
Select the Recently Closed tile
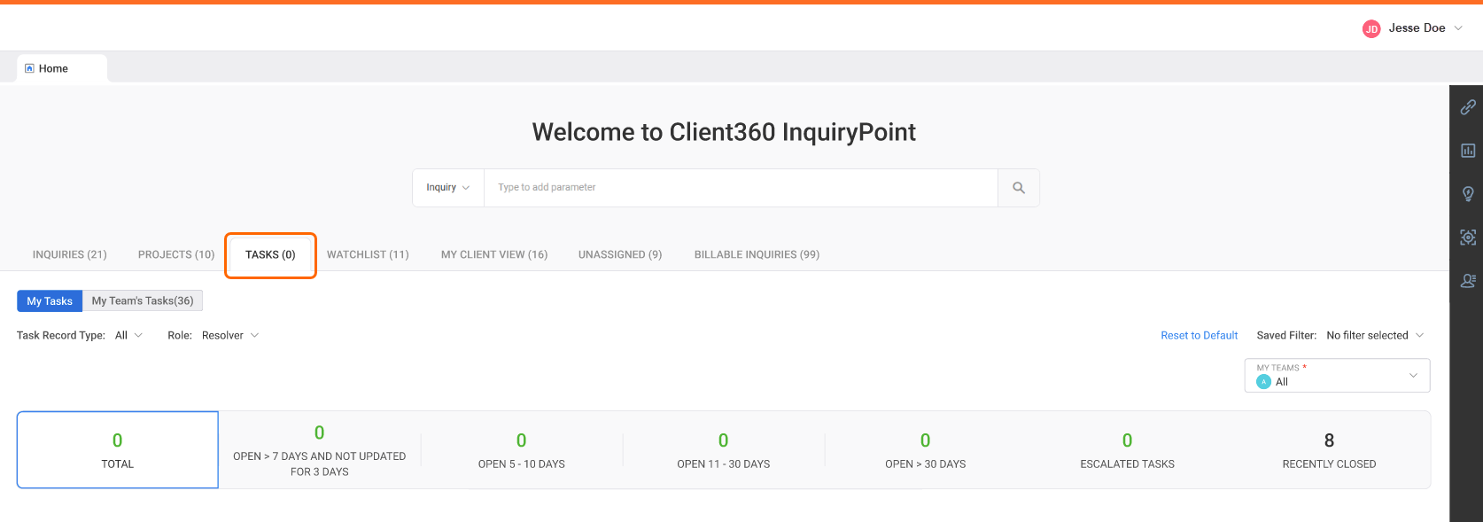[x=1329, y=450]
